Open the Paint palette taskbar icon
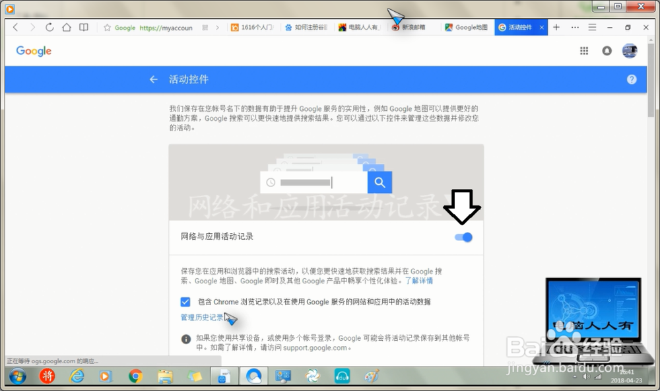The image size is (660, 391). (371, 376)
